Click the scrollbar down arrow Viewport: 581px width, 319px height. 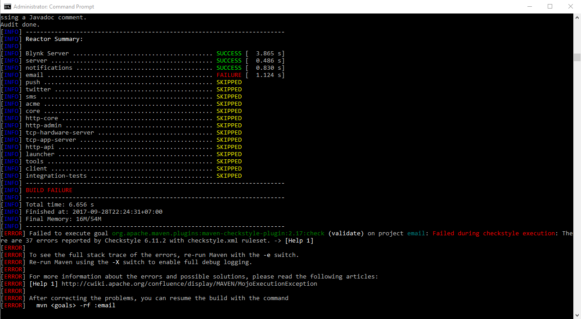(577, 315)
